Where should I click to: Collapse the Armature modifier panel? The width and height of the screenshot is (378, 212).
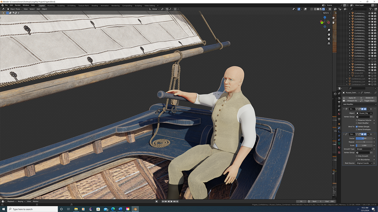pos(344,109)
